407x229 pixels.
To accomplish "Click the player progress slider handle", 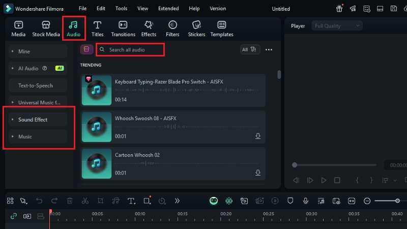I will point(295,165).
